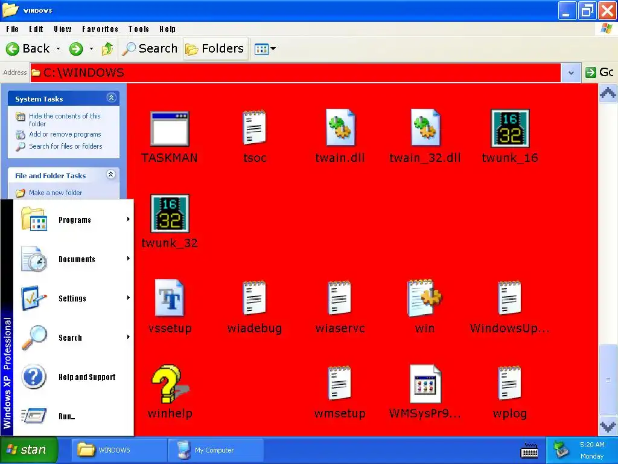618x464 pixels.
Task: Open the Forward history dropdown arrow
Action: click(92, 49)
